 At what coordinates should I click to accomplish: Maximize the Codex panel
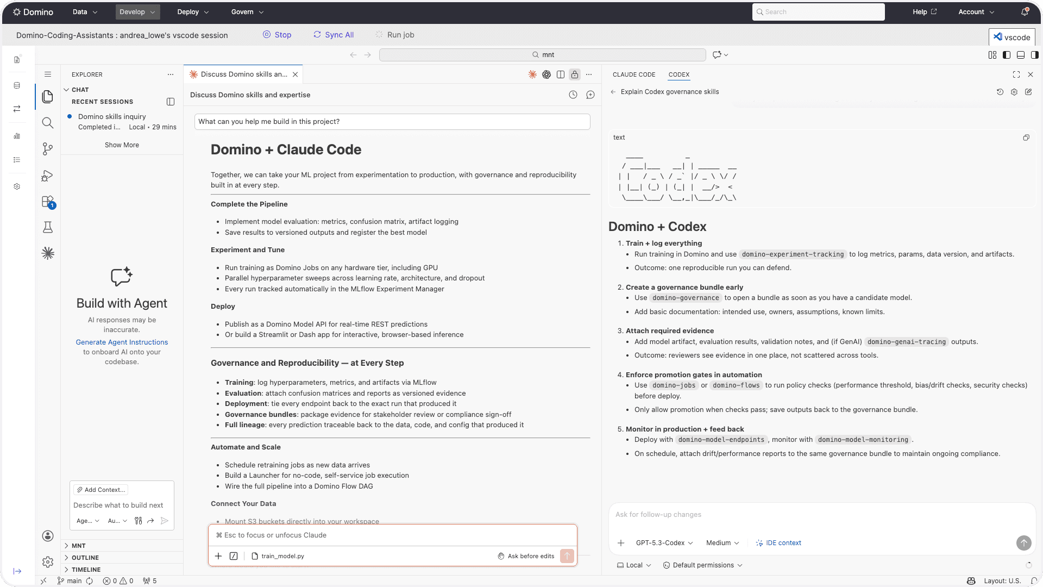[x=1016, y=74]
